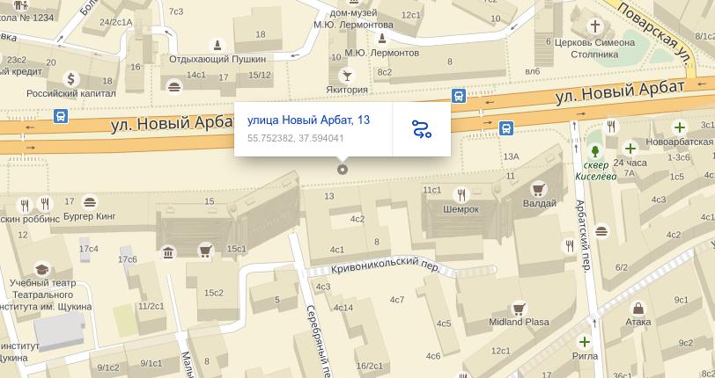Open the Российский капитал dollar bank icon
This screenshot has width=715, height=378.
(x=71, y=79)
